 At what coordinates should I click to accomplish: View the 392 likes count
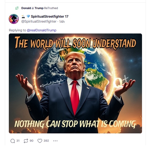[46, 141]
